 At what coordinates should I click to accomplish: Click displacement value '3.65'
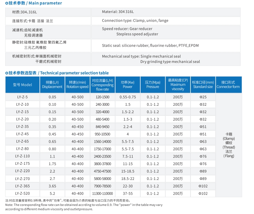point(52,186)
